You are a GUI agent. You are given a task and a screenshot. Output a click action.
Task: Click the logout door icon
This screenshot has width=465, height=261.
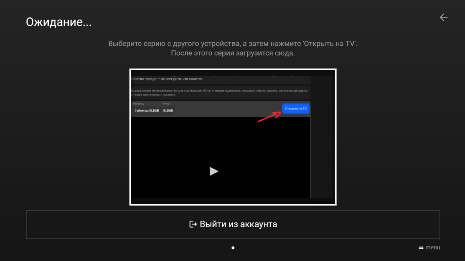tap(193, 224)
